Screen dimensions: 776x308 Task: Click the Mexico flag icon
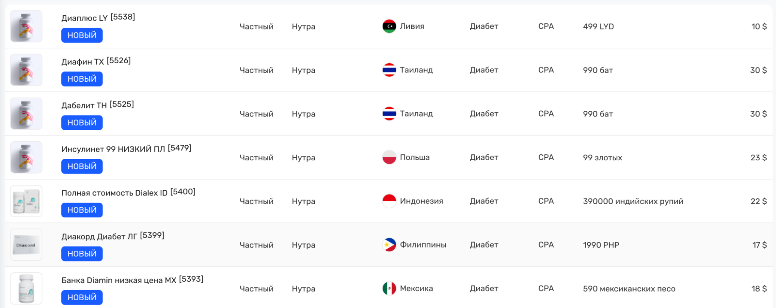[x=389, y=289]
